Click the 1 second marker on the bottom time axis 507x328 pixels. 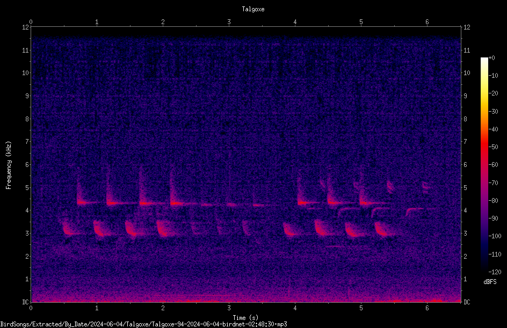click(x=97, y=308)
